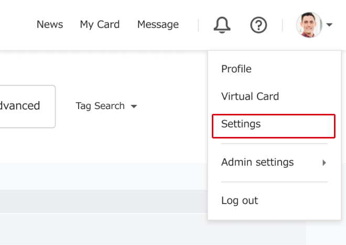Screen dimensions: 346x245
Task: Log out of the account
Action: coord(240,200)
